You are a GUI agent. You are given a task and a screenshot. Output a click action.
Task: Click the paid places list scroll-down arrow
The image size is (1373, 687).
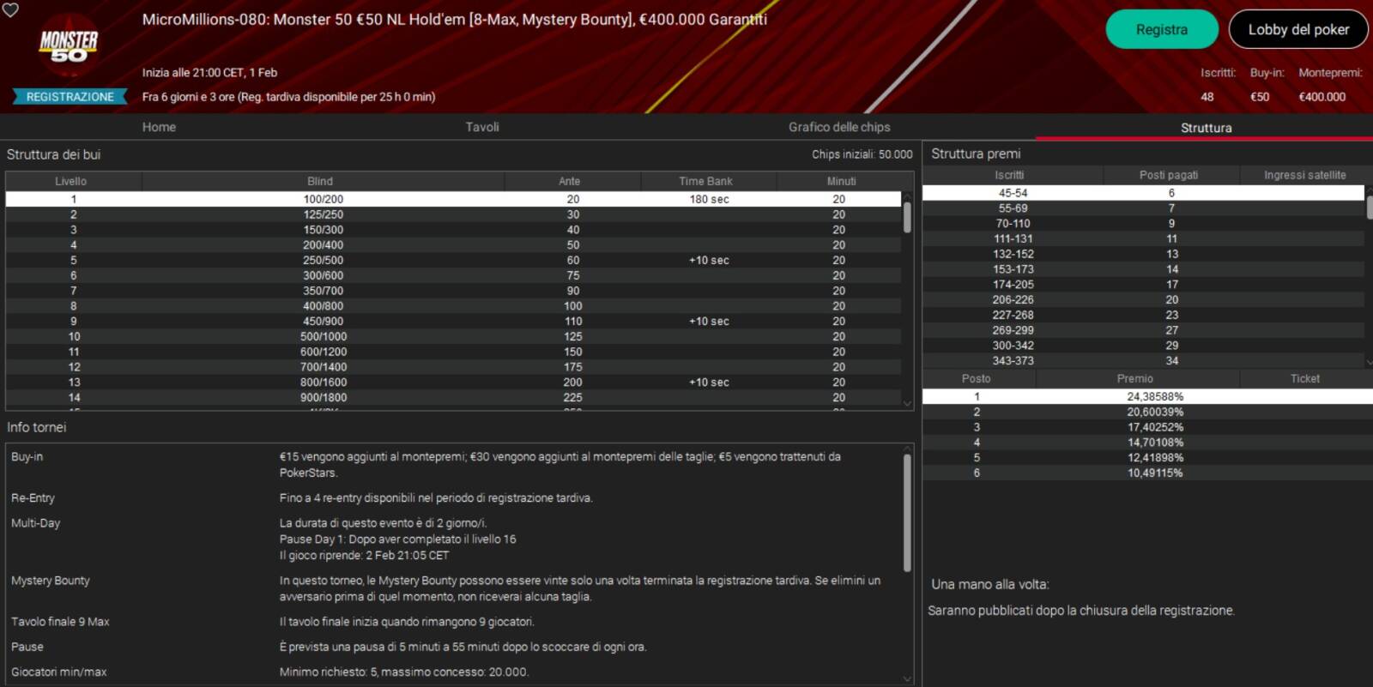tap(1368, 362)
